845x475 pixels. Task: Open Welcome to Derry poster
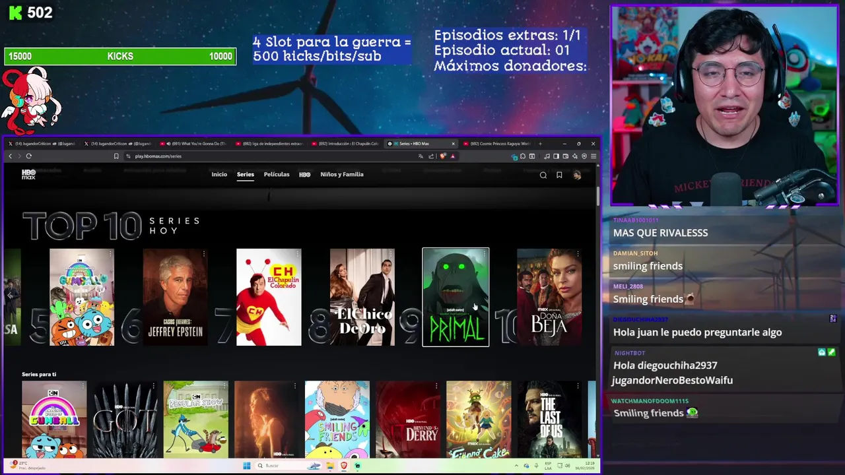408,420
